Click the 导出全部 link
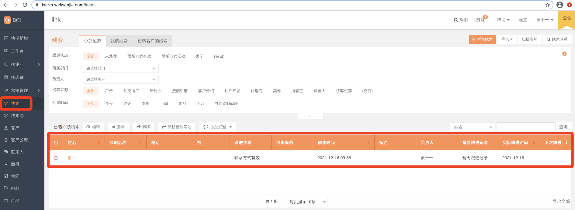 [561, 202]
